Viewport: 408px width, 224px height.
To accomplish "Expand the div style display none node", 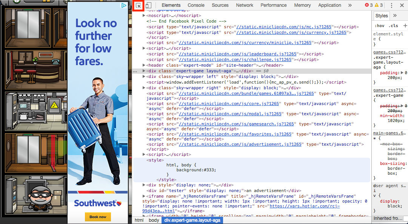I will pyautogui.click(x=144, y=185).
